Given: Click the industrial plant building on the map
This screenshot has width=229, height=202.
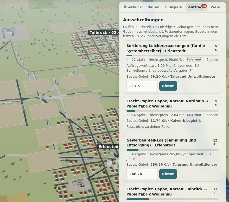Looking at the screenshot, I should [x=9, y=31].
